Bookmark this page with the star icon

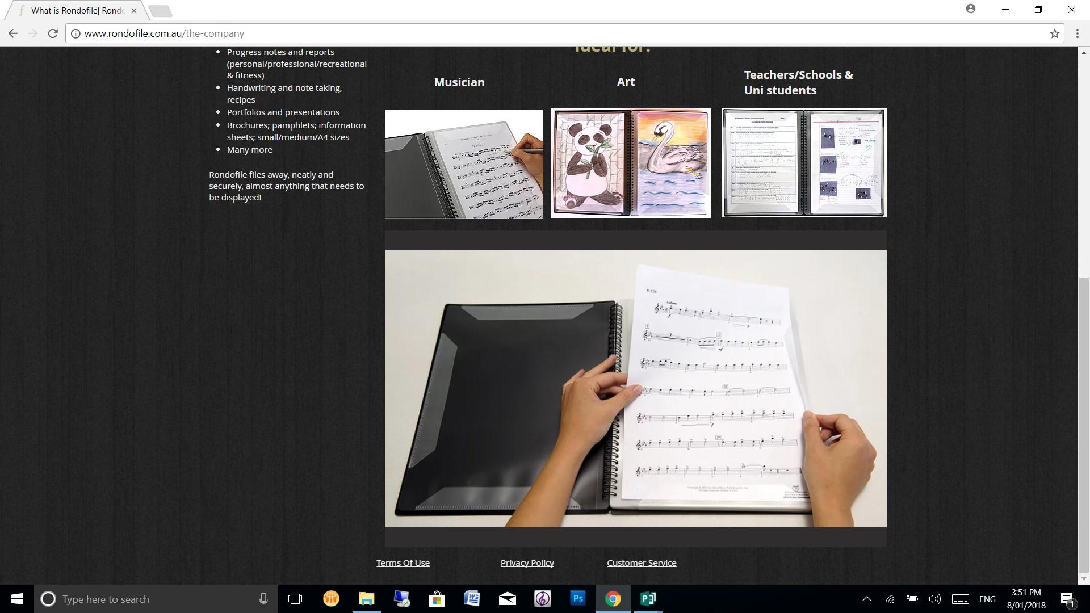(1054, 33)
